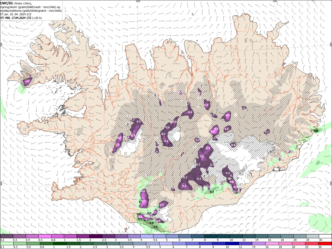Click the 'UWC/IG: Vindur (10m),' title text
The width and height of the screenshot is (332, 249).
16,3
